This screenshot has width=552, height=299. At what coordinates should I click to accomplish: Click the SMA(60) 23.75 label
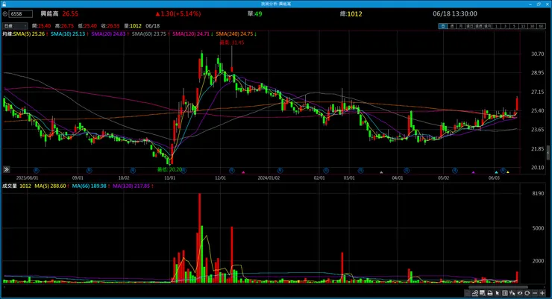click(151, 34)
